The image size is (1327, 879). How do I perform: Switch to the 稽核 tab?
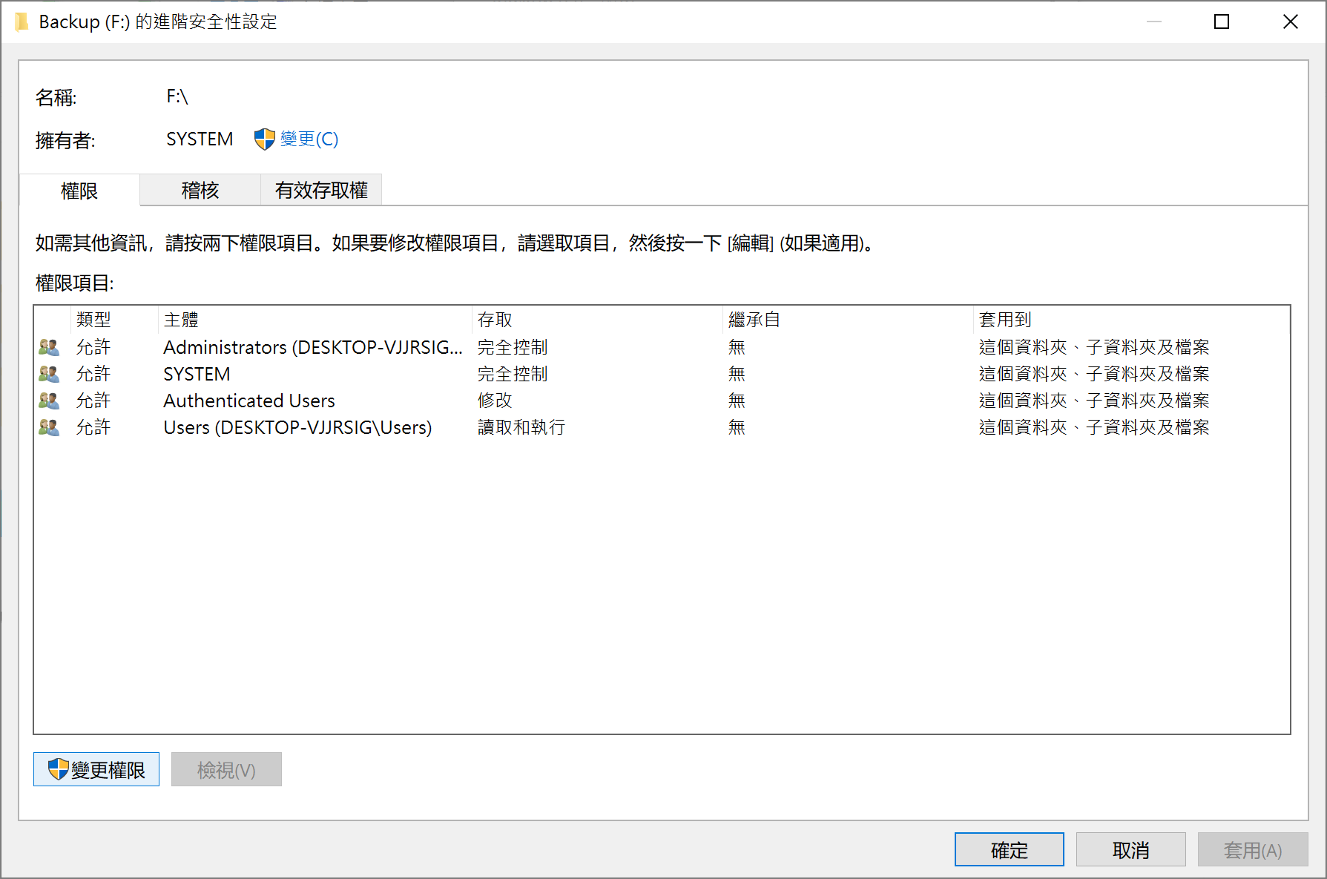[200, 190]
